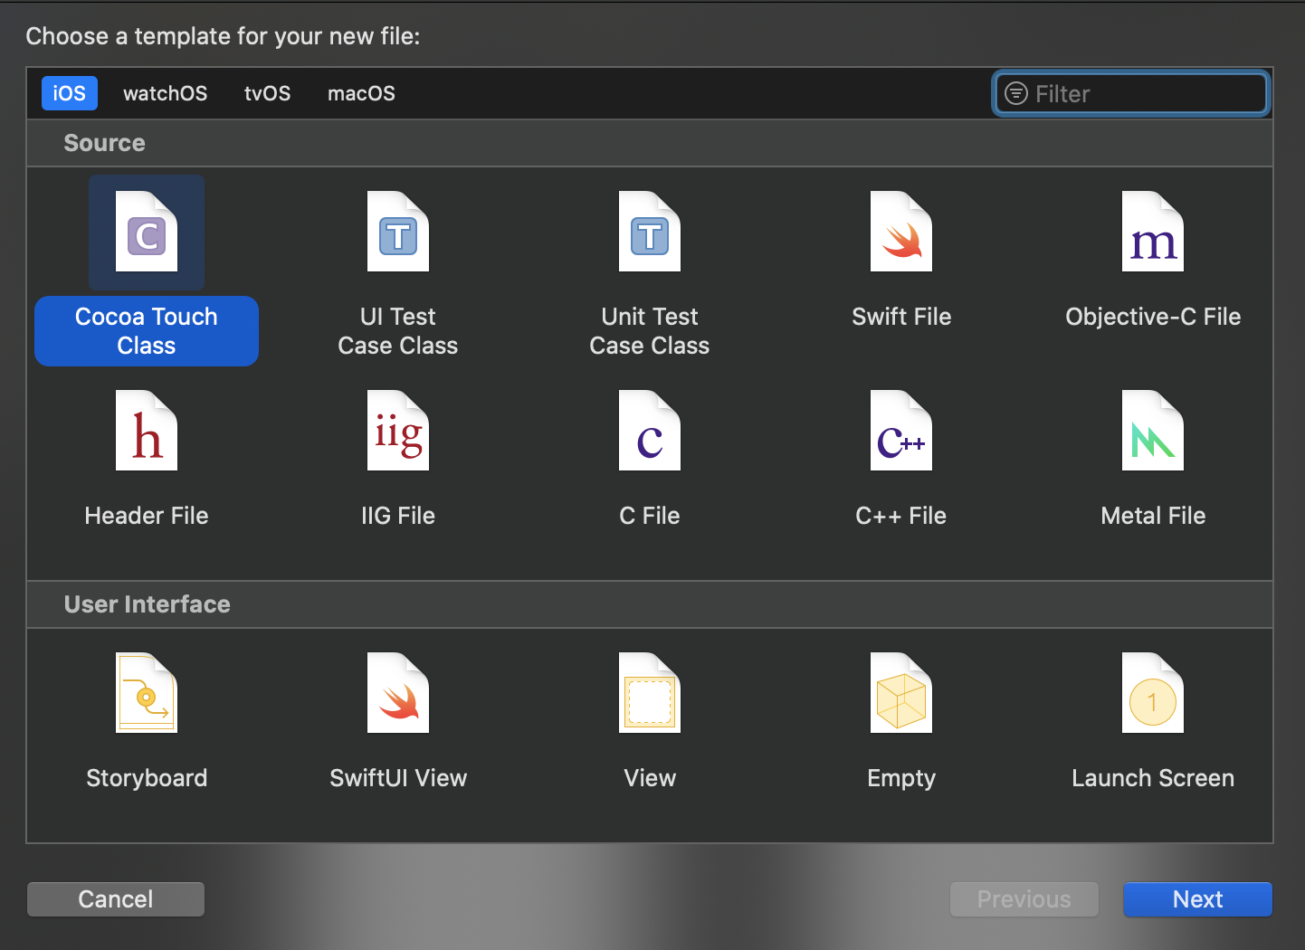Screen dimensions: 1305x950
Task: Choose the Launch Screen template icon
Action: [x=1153, y=693]
